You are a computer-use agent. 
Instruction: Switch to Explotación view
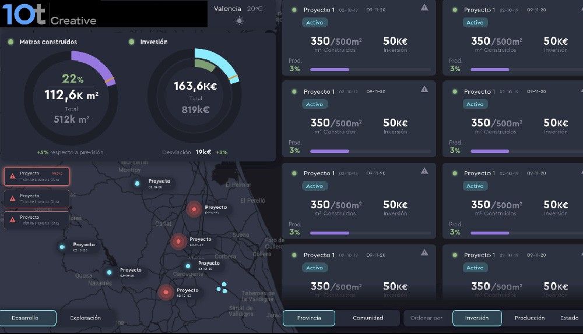point(86,318)
